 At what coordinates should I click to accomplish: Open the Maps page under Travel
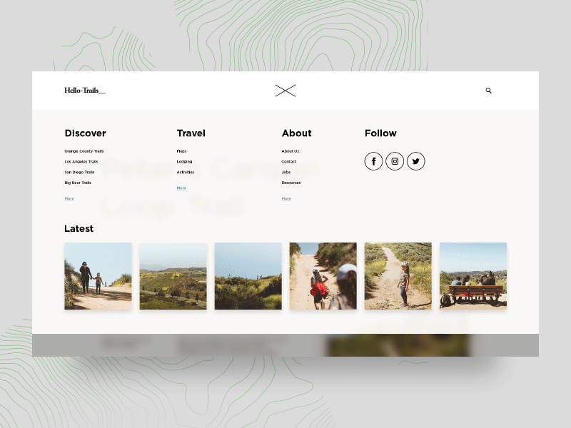(182, 151)
